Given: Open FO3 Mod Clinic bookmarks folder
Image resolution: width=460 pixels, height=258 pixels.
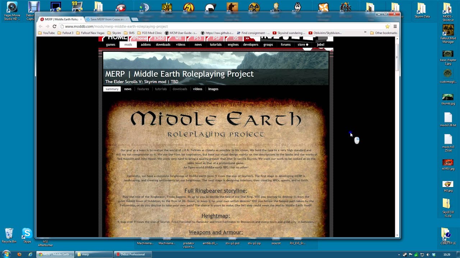Looking at the screenshot, I should point(150,33).
